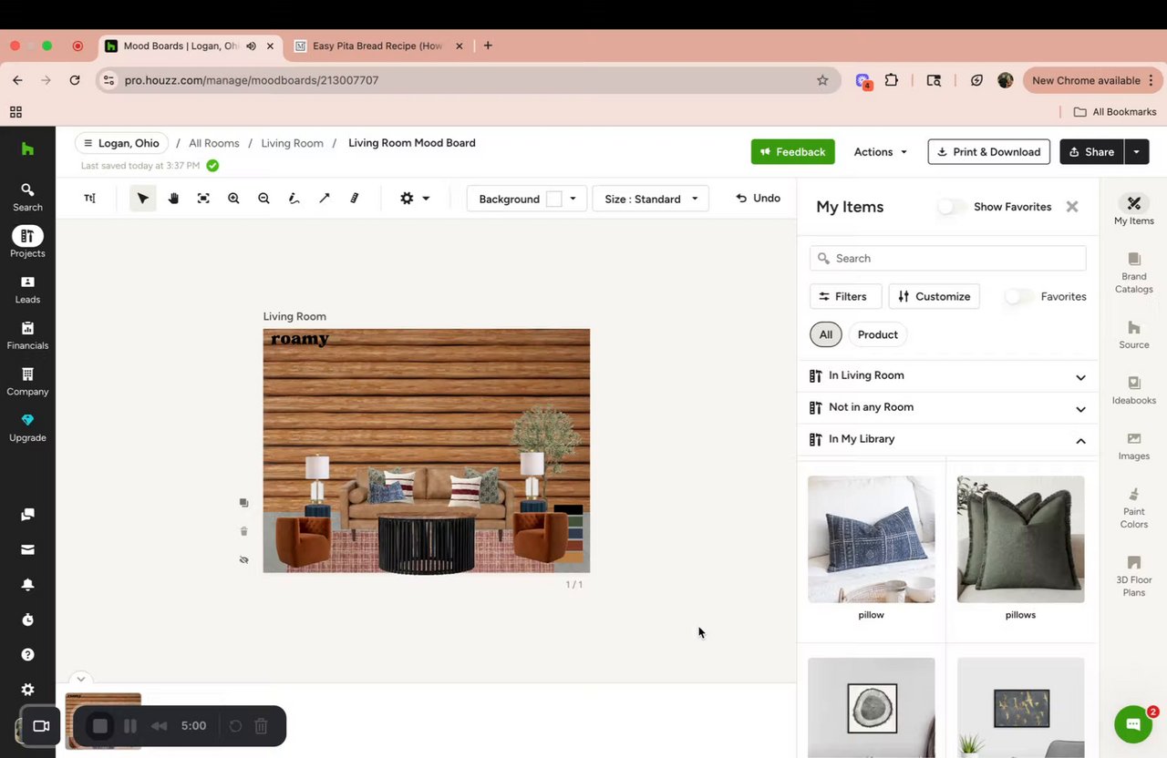Open the Brand Catalogs panel
1167x758 pixels.
pyautogui.click(x=1133, y=273)
